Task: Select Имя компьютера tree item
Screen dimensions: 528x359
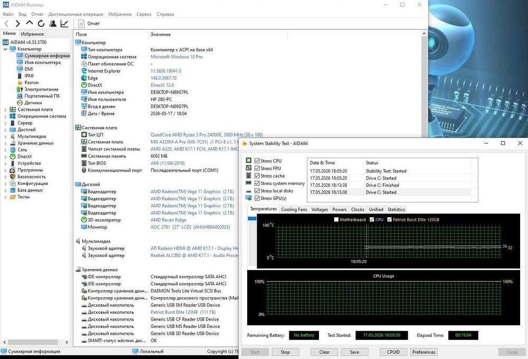Action: pyautogui.click(x=42, y=62)
